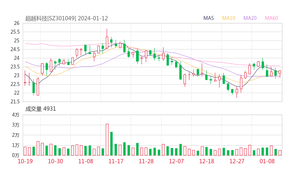Click the 成交量 4931 volume label
The height and width of the screenshot is (170, 286).
point(41,109)
